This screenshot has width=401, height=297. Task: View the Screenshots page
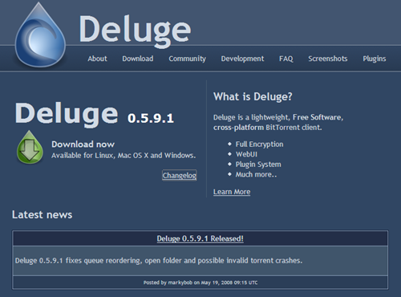[x=328, y=59]
